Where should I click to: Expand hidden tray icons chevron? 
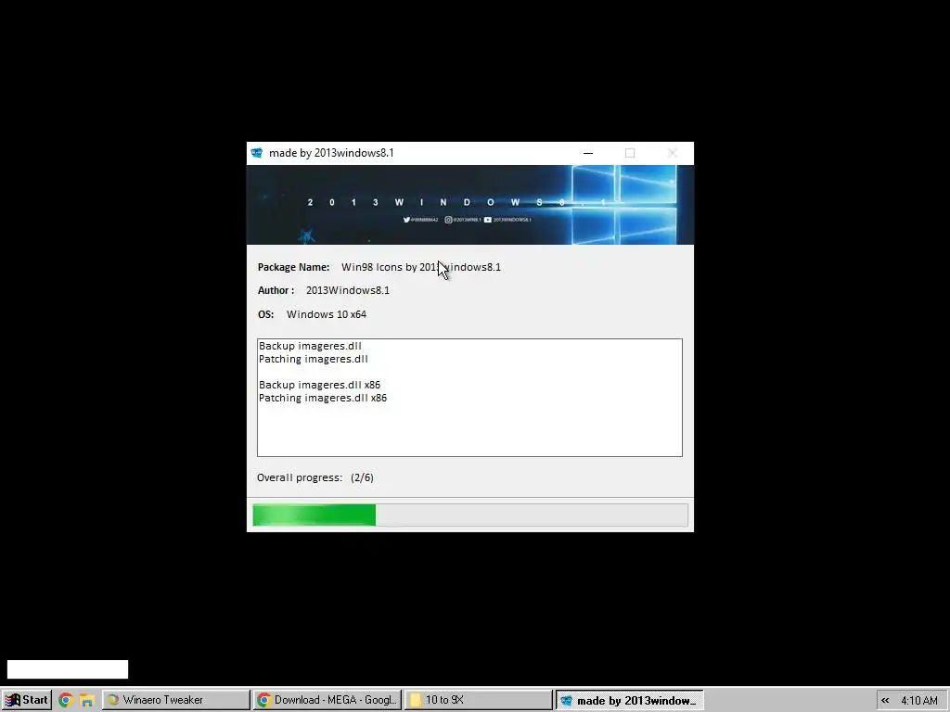(x=885, y=701)
